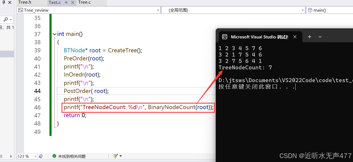Viewport: 353px width, 162px height.
Task: Click the side panel horizontal scroll right arrow
Action: (11, 156)
